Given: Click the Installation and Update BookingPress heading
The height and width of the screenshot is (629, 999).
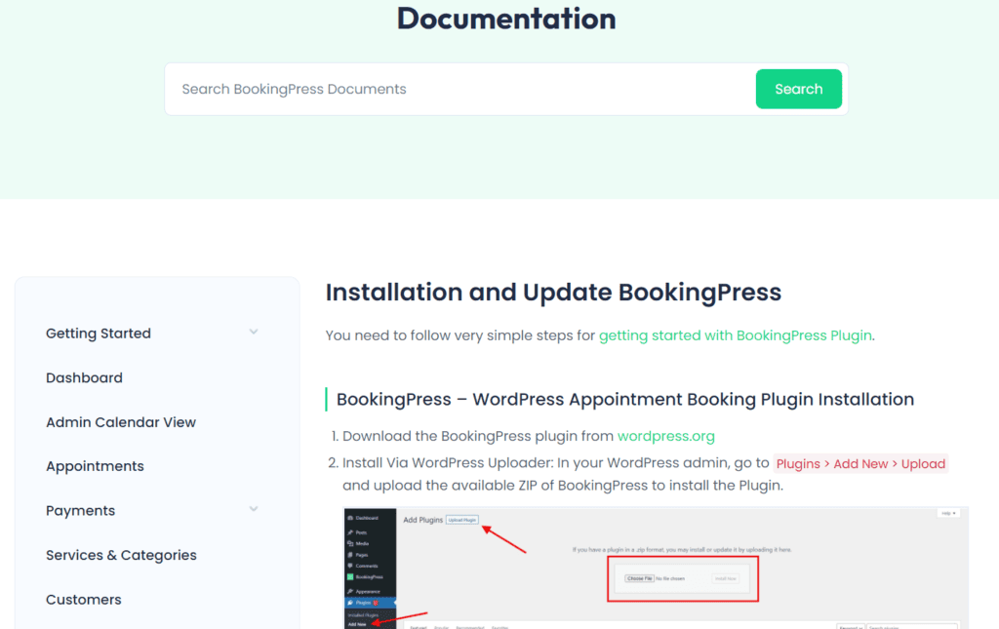Looking at the screenshot, I should (553, 293).
